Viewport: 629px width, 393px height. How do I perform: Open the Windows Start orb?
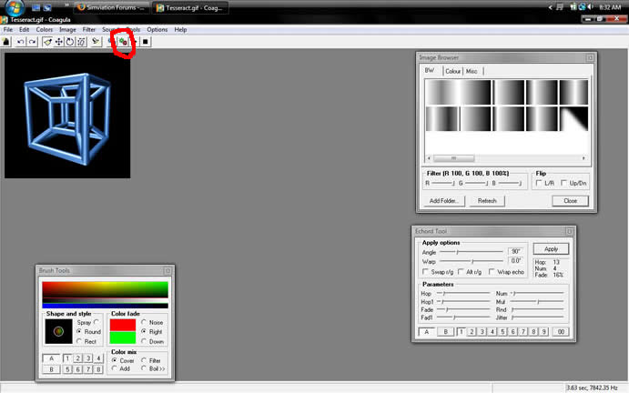click(x=14, y=7)
